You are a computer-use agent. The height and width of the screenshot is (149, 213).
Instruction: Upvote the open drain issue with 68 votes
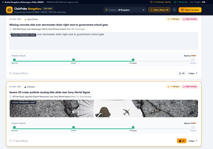click(182, 73)
